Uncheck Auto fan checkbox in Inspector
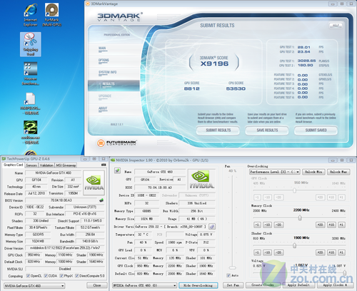The width and height of the screenshot is (357, 291). (228, 275)
